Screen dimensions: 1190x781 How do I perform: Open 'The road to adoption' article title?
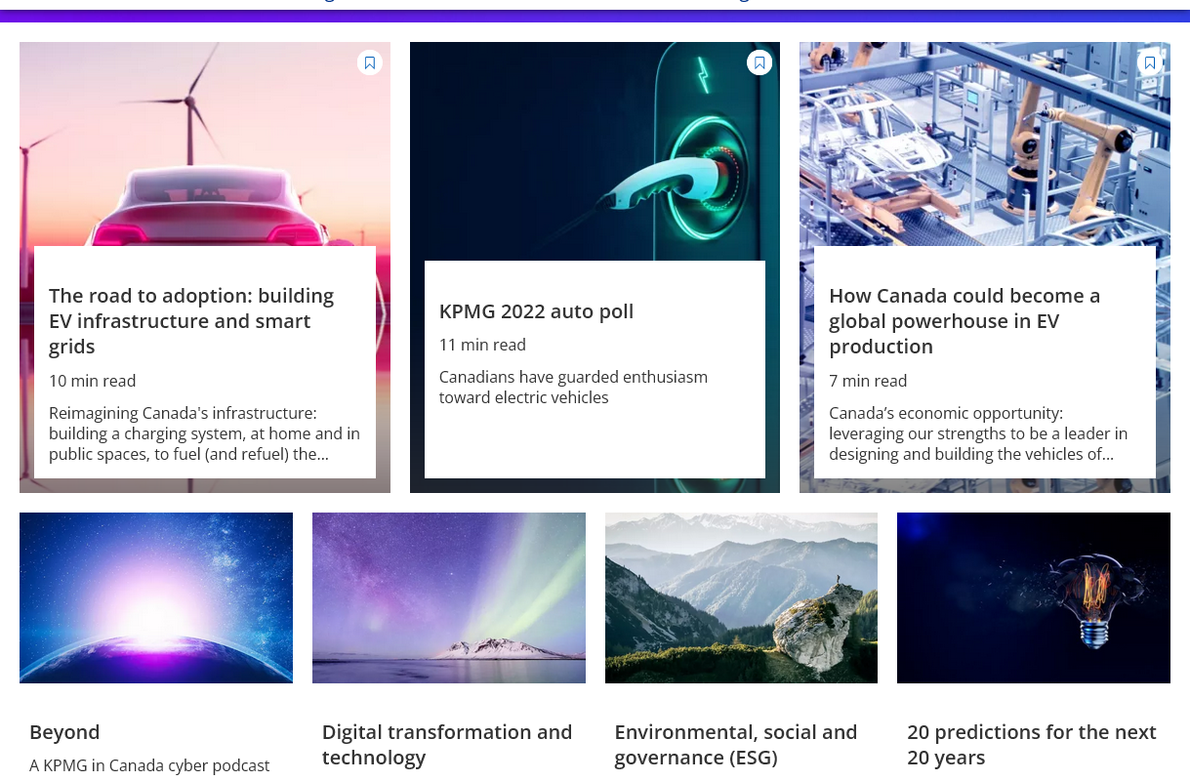pyautogui.click(x=191, y=321)
